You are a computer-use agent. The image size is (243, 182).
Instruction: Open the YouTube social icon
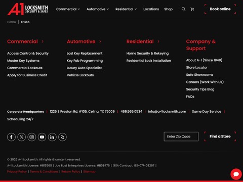tap(42, 137)
